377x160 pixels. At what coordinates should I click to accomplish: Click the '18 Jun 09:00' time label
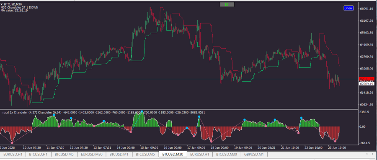[220, 147]
